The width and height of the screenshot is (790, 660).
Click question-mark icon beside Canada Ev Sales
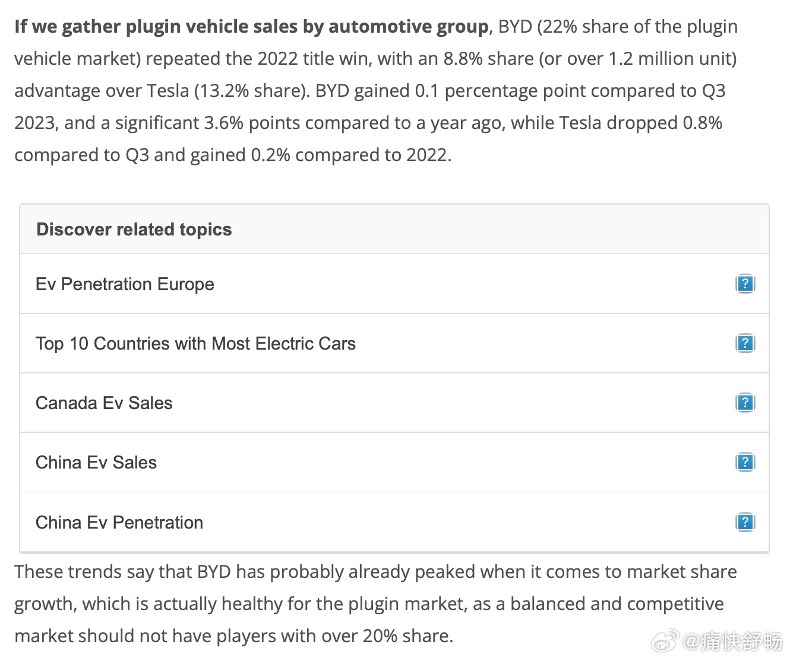[x=745, y=403]
